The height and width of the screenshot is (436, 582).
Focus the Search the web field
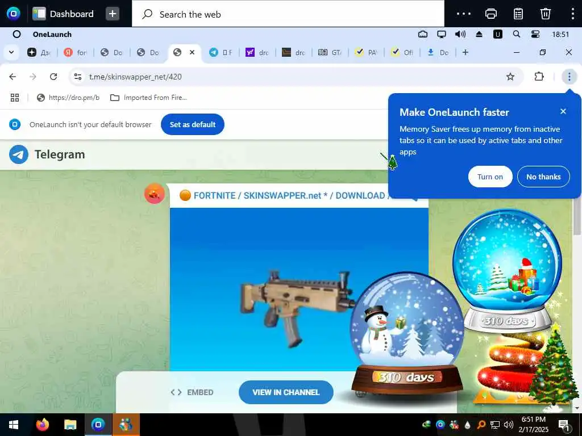(x=288, y=14)
